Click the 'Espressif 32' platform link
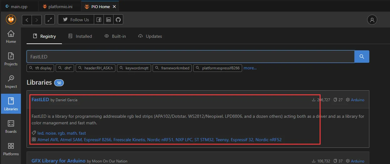The width and height of the screenshot is (390, 164). click(242, 140)
